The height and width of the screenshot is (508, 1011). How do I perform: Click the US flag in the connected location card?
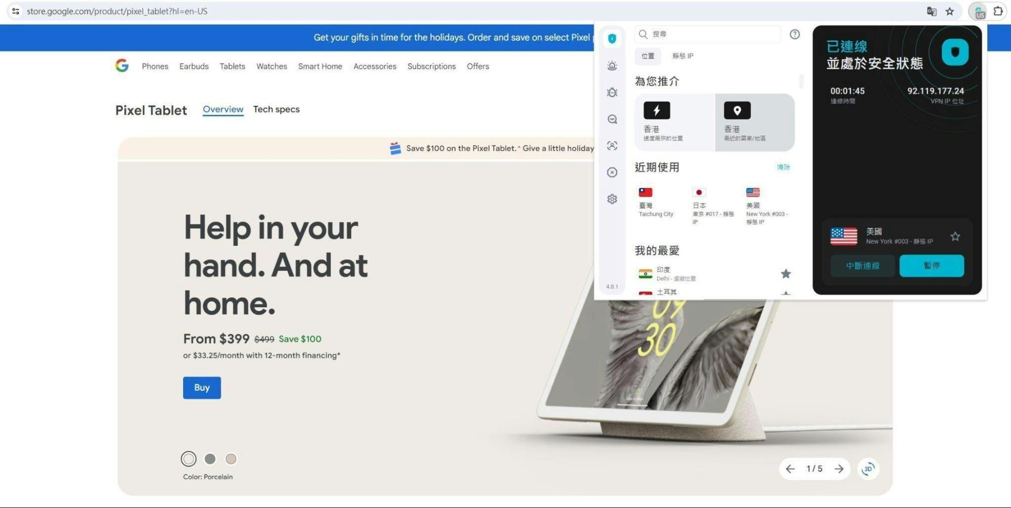pos(844,236)
